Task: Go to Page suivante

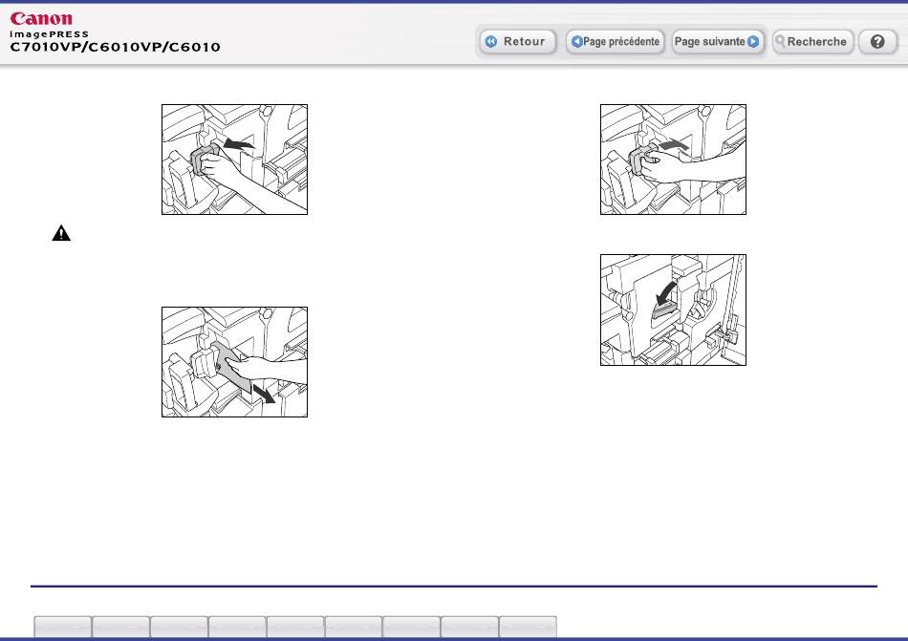Action: click(x=717, y=42)
